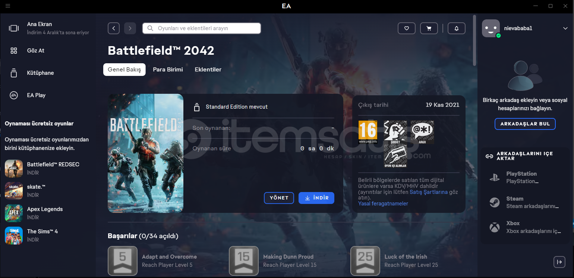The height and width of the screenshot is (278, 574).
Task: Click the Steam logo icon
Action: [x=495, y=202]
